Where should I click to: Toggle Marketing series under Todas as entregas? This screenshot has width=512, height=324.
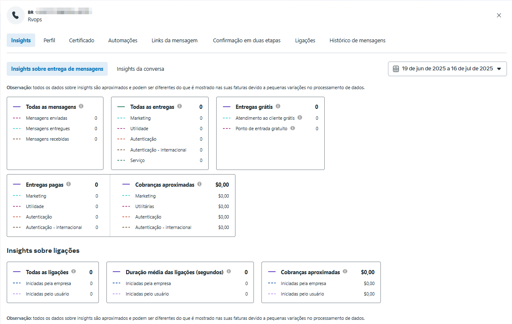[x=140, y=118]
